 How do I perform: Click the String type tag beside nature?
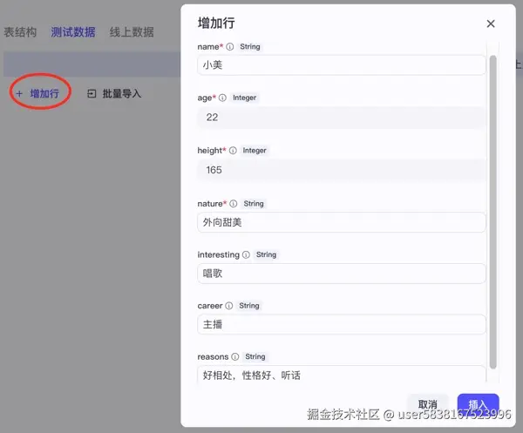tap(254, 203)
